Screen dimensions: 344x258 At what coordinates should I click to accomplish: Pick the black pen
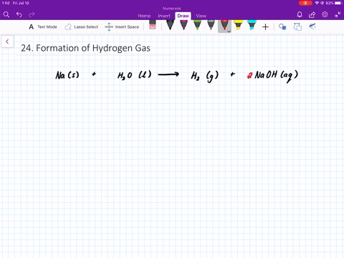coord(170,25)
